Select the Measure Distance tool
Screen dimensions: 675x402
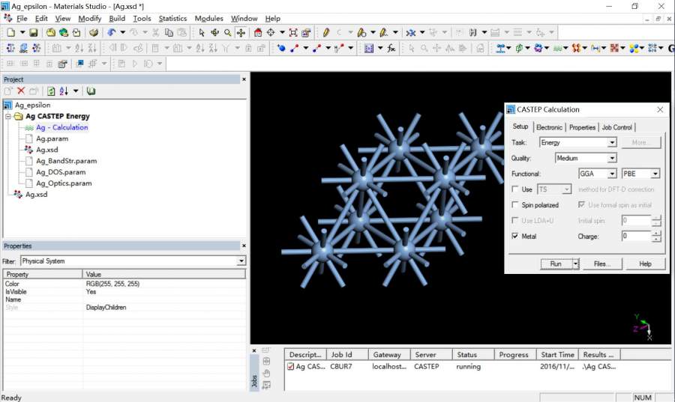pos(295,49)
